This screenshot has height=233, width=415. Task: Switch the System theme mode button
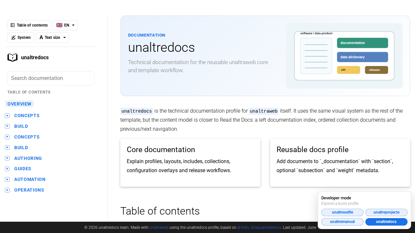tap(20, 38)
